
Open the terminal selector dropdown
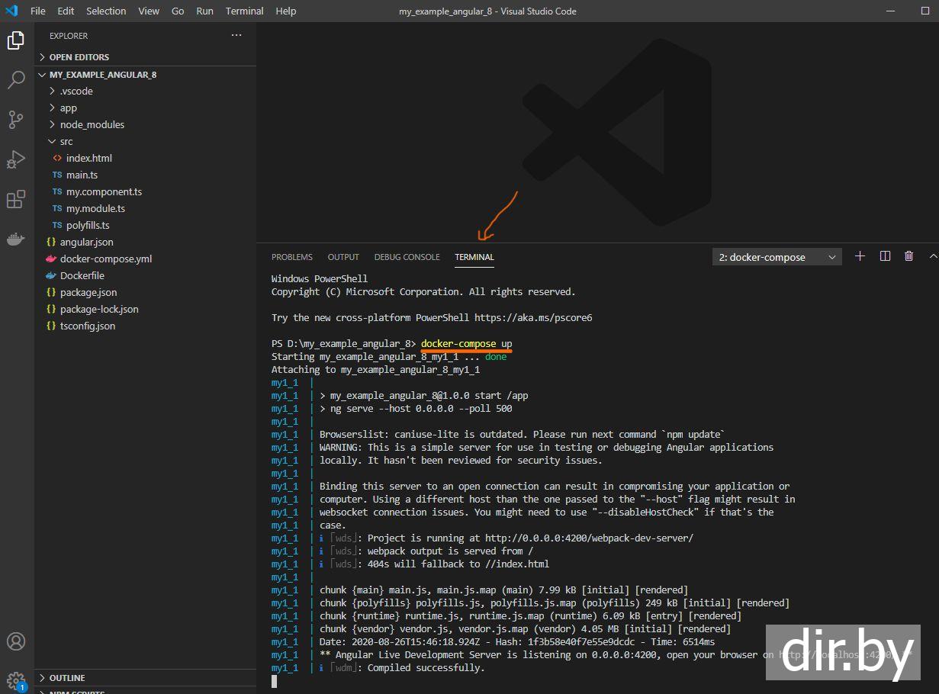tap(777, 257)
